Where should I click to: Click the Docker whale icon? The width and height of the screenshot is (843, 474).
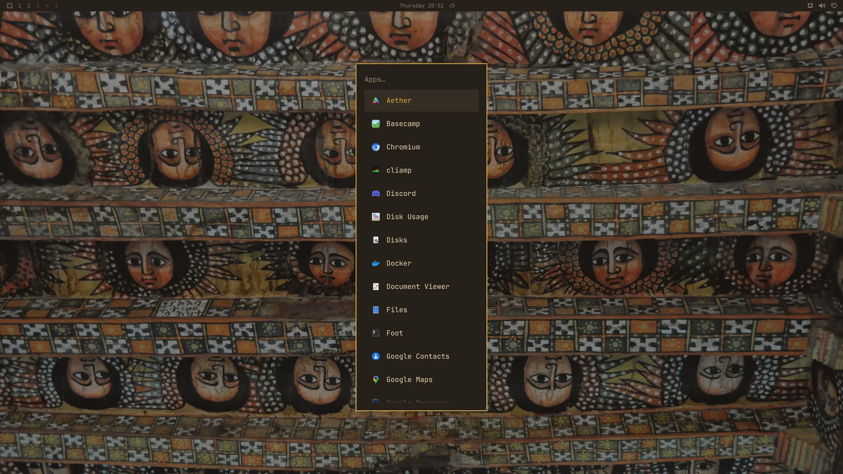tap(376, 263)
